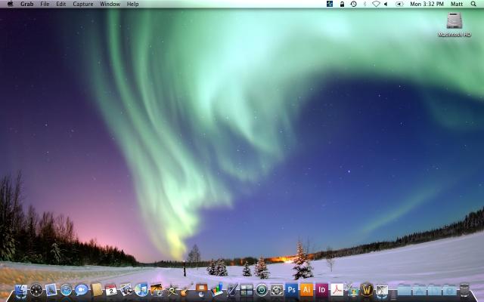The height and width of the screenshot is (302, 484).
Task: Open the Apple menu
Action: (x=10, y=4)
